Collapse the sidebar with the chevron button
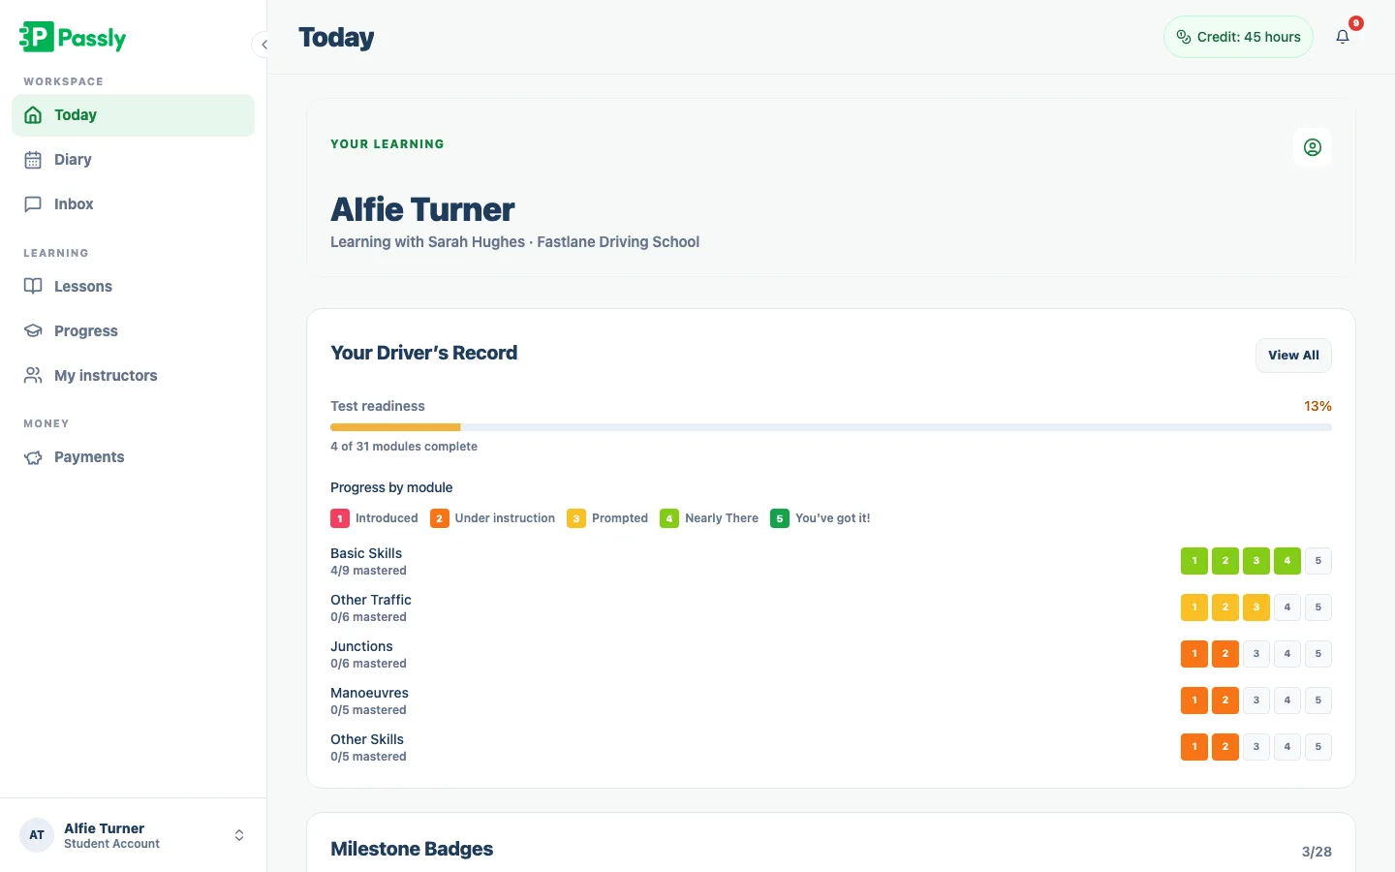This screenshot has width=1395, height=872. [x=263, y=45]
